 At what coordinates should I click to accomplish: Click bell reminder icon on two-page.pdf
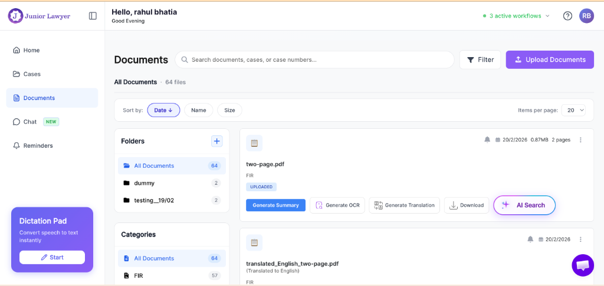coord(487,139)
